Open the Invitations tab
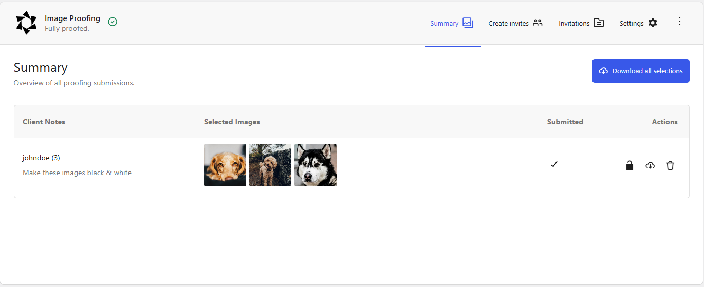The image size is (704, 287). (x=574, y=23)
